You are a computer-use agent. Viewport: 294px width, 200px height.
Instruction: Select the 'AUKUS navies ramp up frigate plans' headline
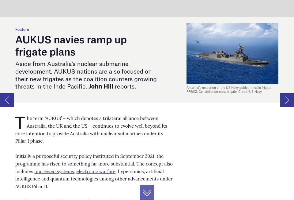[x=71, y=45]
